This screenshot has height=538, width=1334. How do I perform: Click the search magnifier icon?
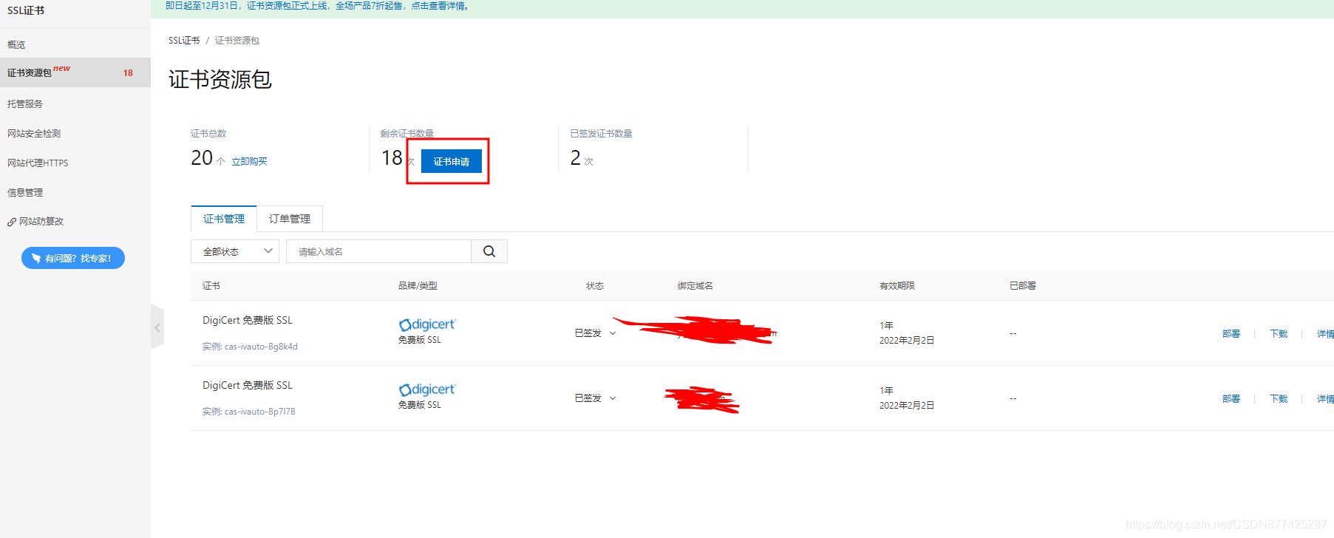click(489, 251)
